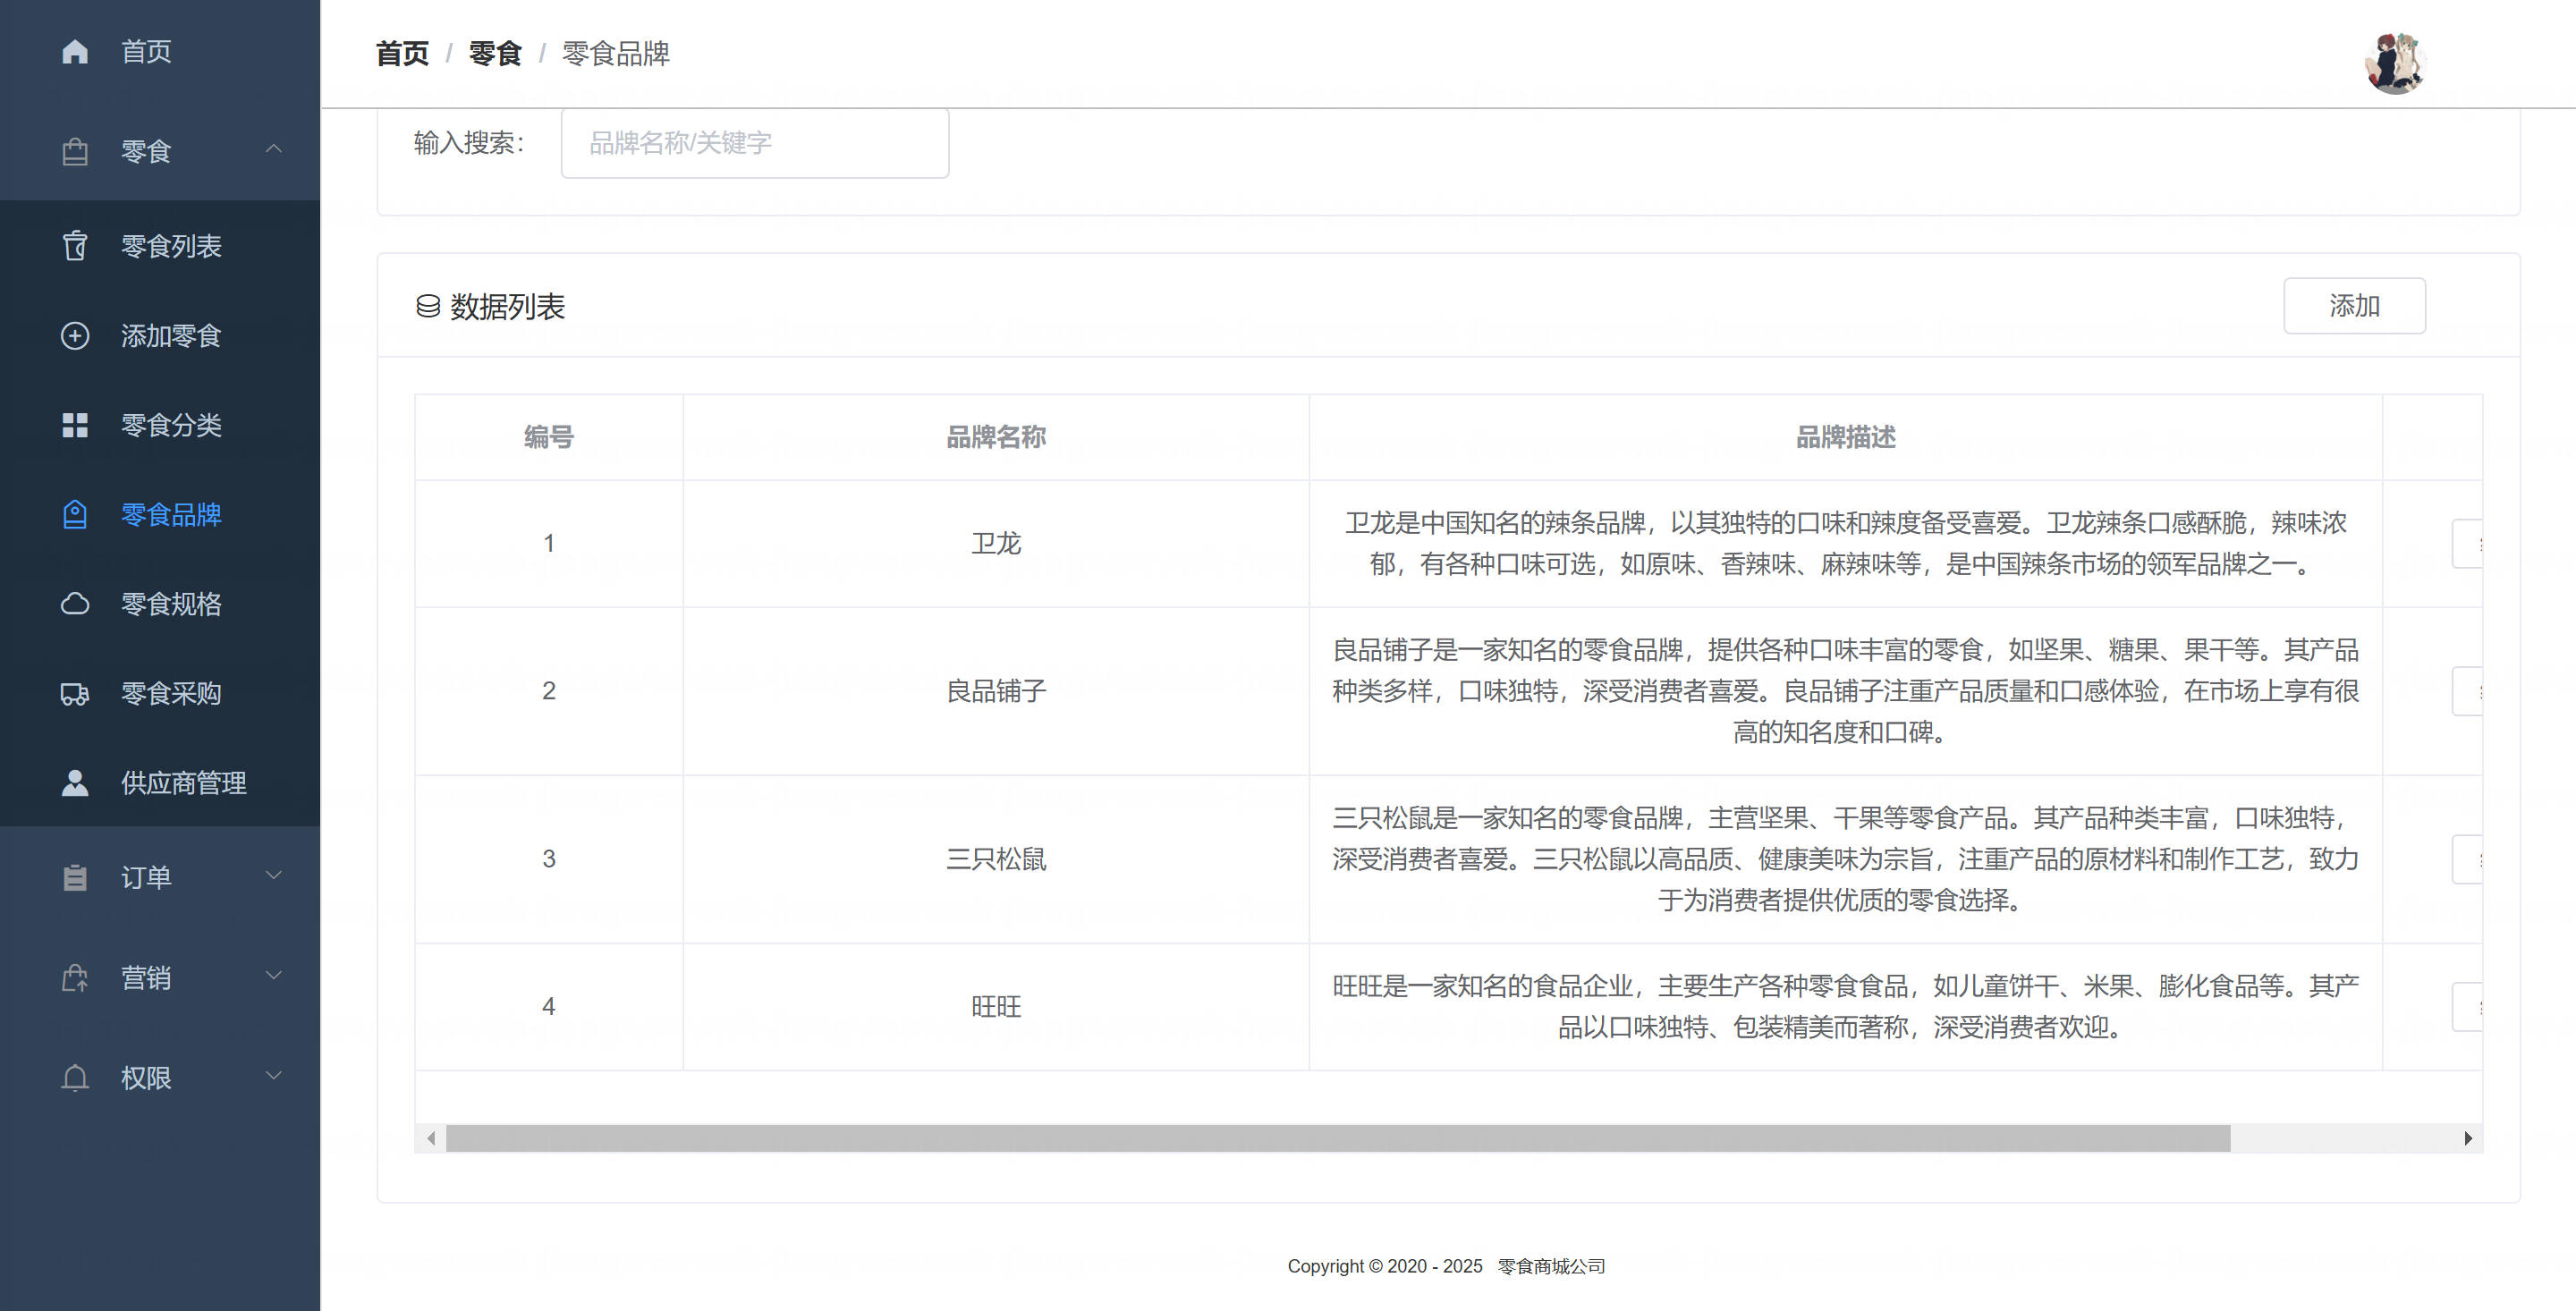2576x1311 pixels.
Task: Click the clipboard icon beside 订单
Action: 75,877
